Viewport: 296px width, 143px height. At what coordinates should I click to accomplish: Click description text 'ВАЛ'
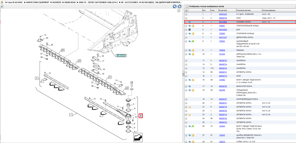click(x=238, y=30)
